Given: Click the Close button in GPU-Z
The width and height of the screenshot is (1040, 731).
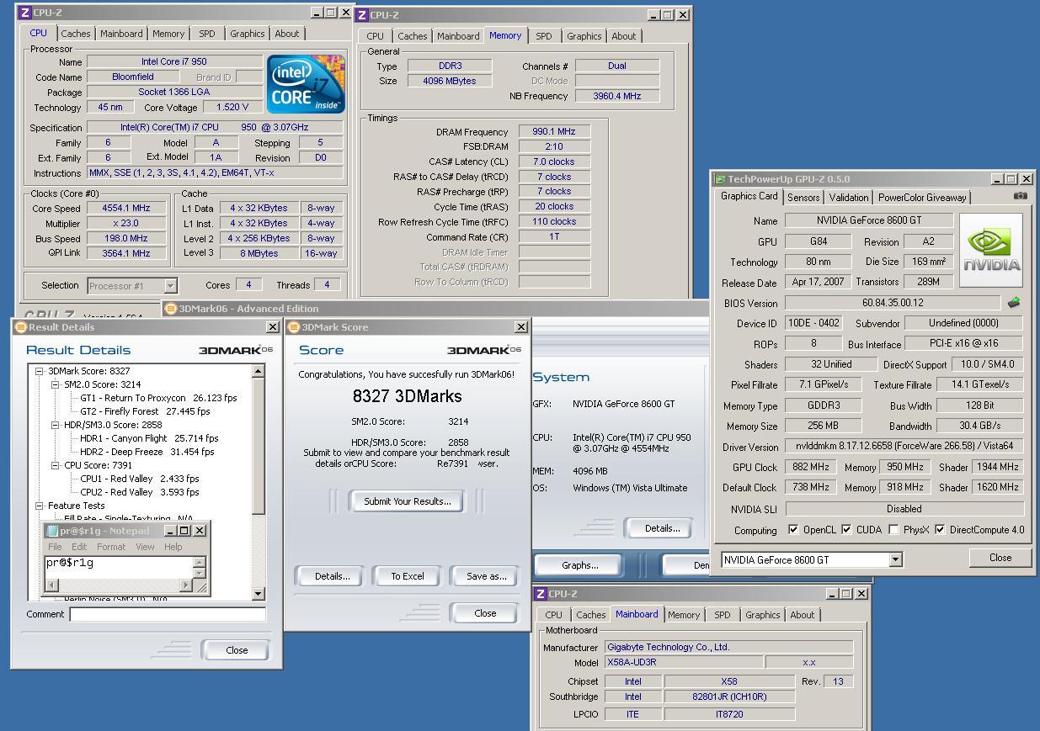Looking at the screenshot, I should [1000, 558].
